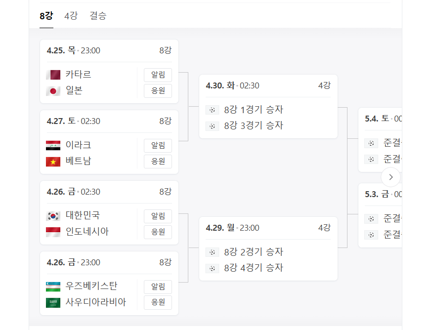This screenshot has height=330, width=433.
Task: Click 응원 button for the Qatar vs Japan match
Action: (x=158, y=90)
